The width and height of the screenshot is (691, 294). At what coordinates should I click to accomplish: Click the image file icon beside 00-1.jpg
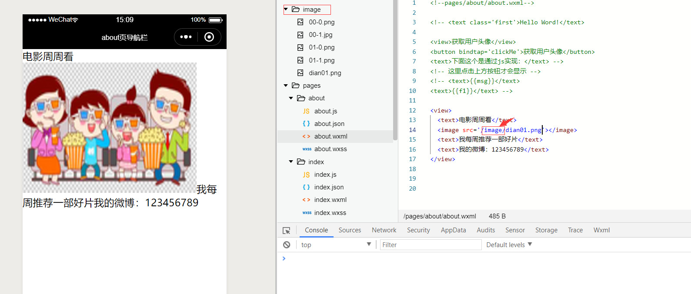click(x=300, y=35)
